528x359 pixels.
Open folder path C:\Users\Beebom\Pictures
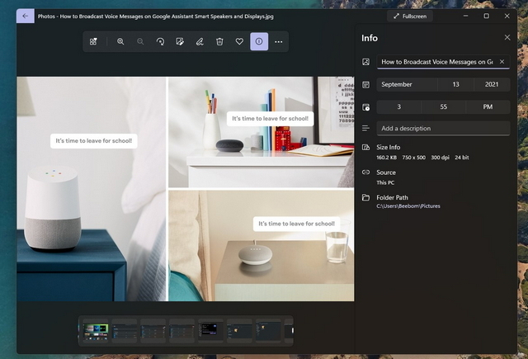coord(408,206)
